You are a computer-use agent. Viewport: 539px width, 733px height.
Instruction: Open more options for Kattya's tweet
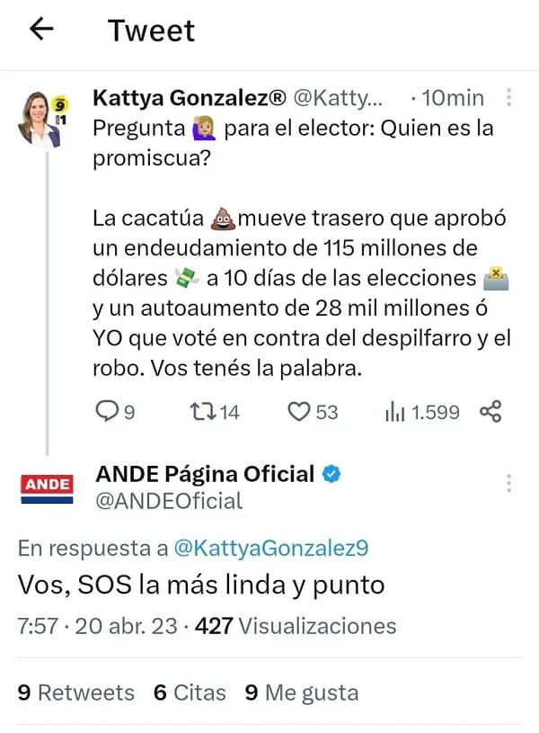click(x=509, y=97)
